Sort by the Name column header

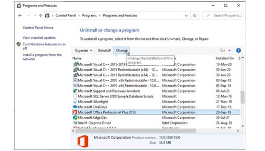pyautogui.click(x=77, y=58)
